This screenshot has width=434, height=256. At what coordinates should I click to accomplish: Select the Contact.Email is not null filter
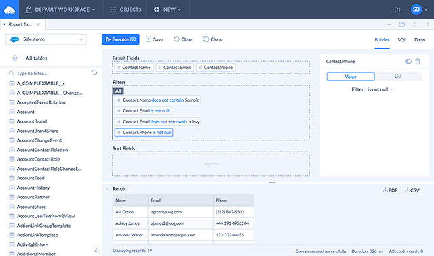pyautogui.click(x=143, y=111)
